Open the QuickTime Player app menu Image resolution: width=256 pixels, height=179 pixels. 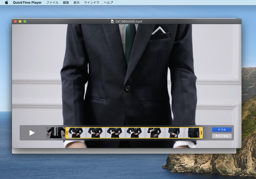(x=27, y=3)
